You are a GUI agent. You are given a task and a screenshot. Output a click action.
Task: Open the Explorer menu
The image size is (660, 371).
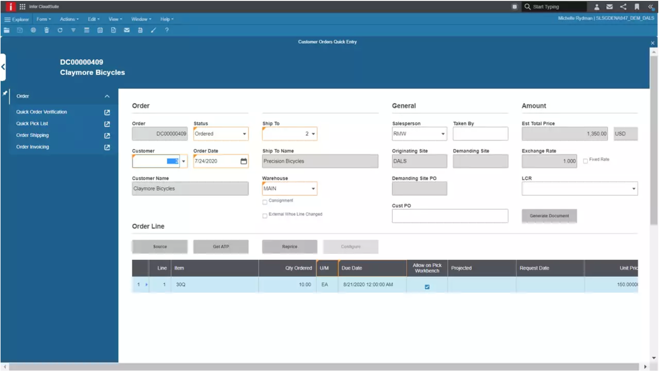[16, 19]
